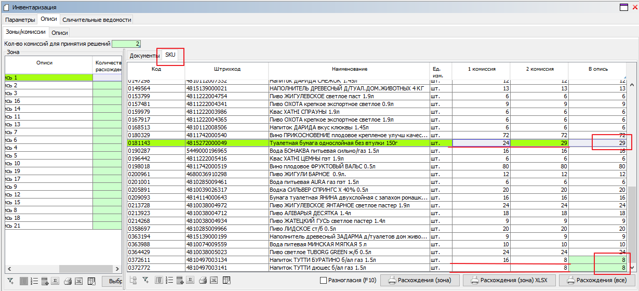
Task: Click the filter icon below the SKU table
Action: pos(145,280)
